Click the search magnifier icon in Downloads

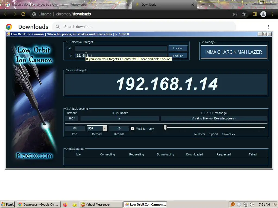pos(58,27)
